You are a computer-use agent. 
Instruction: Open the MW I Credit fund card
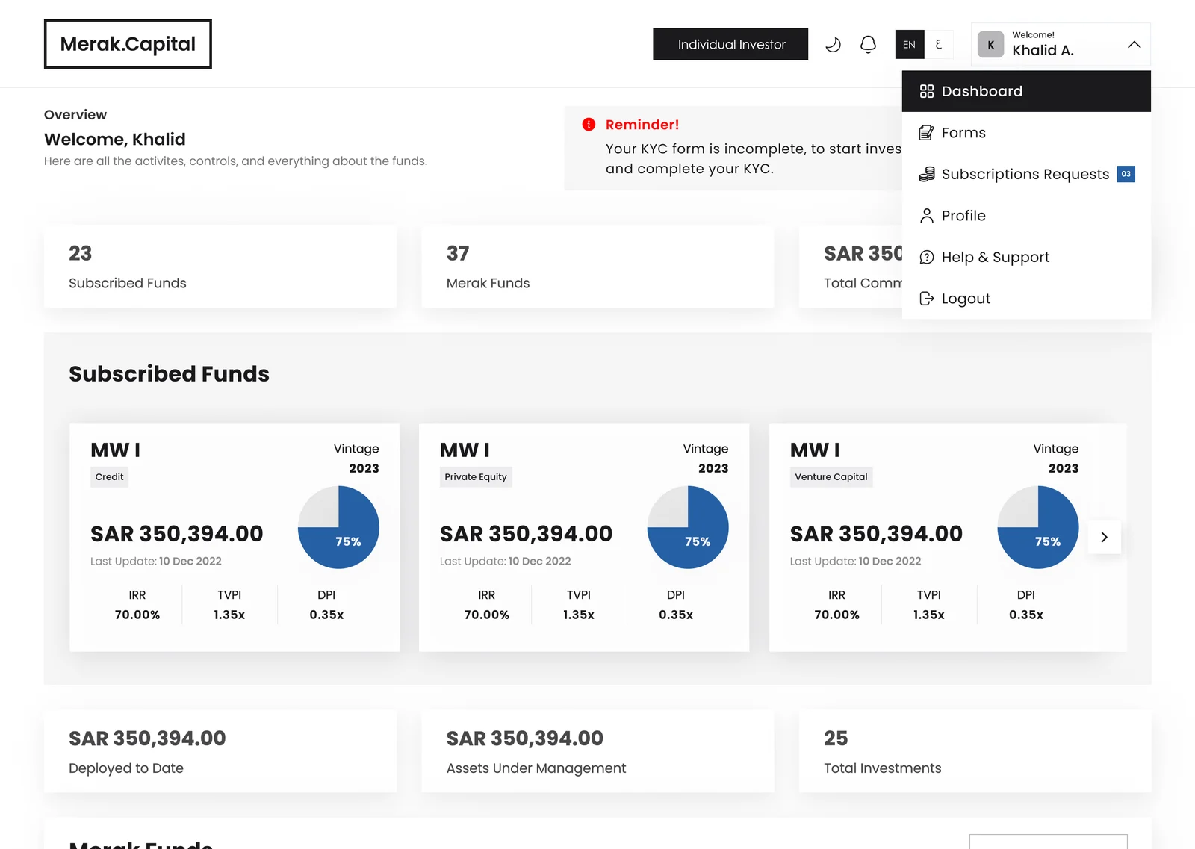point(235,538)
